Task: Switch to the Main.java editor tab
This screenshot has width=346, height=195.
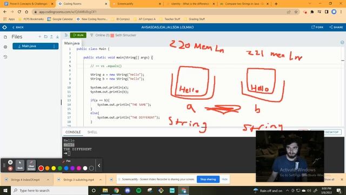Action: pyautogui.click(x=72, y=43)
